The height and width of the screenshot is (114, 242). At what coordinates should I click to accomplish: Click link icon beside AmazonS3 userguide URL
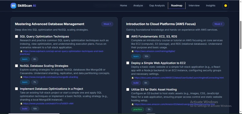(133, 104)
